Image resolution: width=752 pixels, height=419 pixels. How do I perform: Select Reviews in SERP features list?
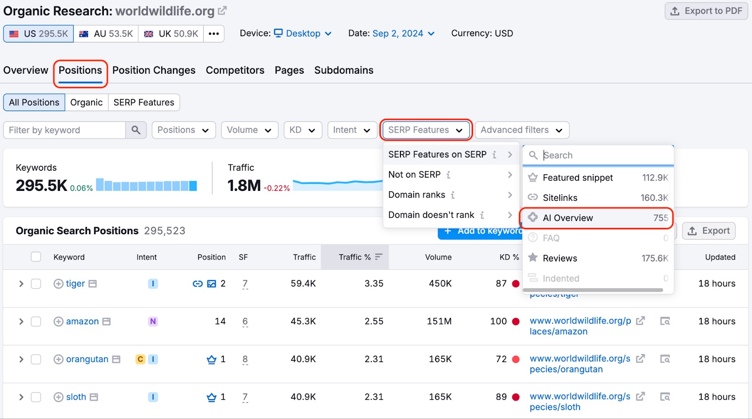(x=598, y=259)
